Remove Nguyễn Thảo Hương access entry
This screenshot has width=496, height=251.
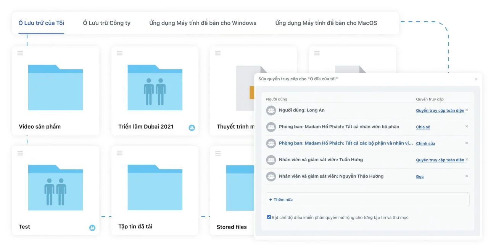pos(467,176)
